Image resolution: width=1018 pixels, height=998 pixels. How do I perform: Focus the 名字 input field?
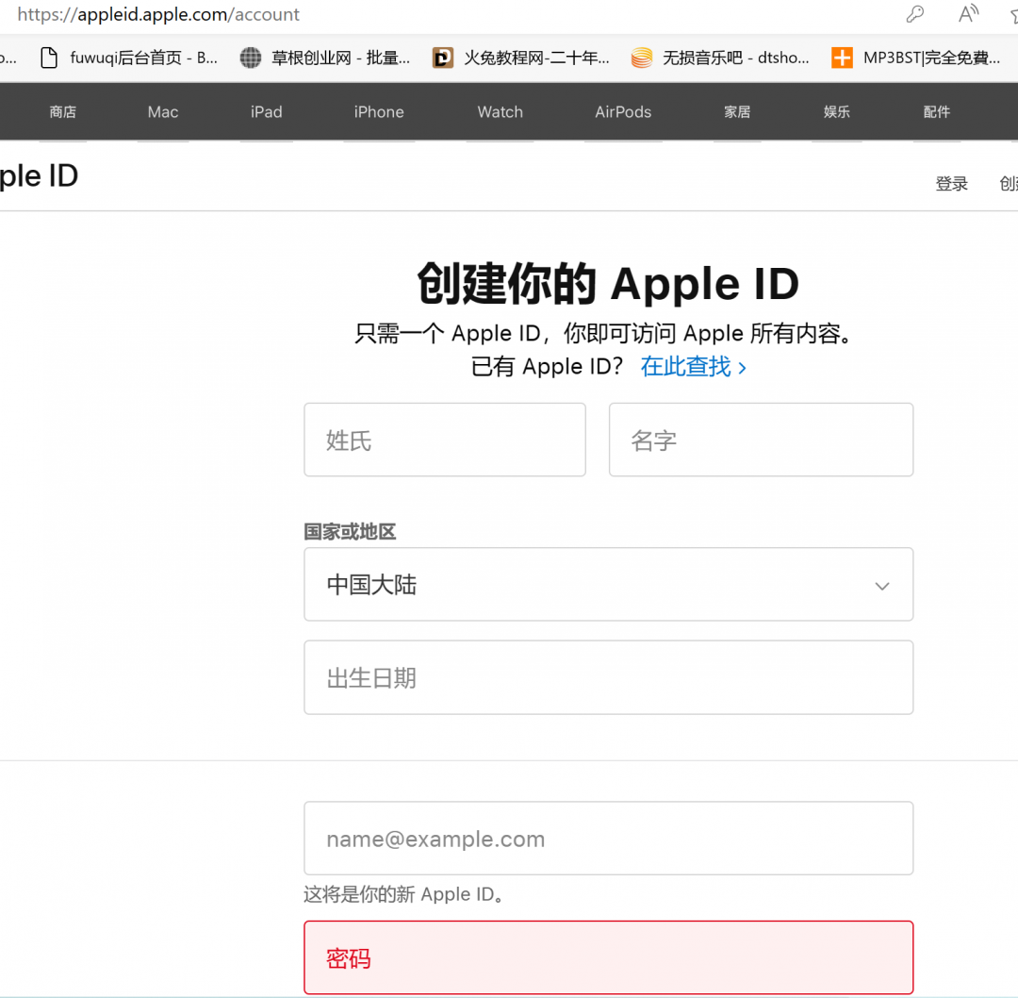761,440
